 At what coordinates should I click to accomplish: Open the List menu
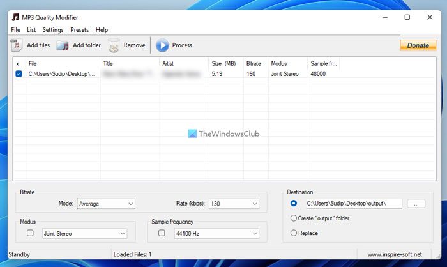coord(31,29)
